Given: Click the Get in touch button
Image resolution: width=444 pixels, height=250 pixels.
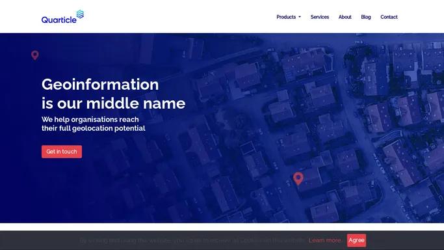Looking at the screenshot, I should pyautogui.click(x=62, y=152).
